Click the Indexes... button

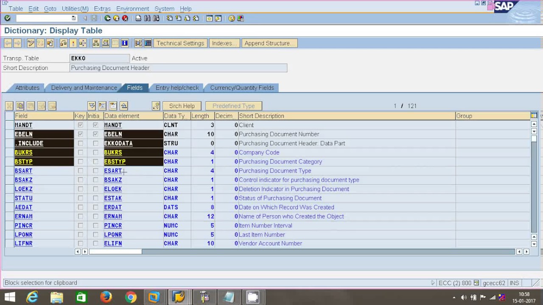[x=224, y=43]
